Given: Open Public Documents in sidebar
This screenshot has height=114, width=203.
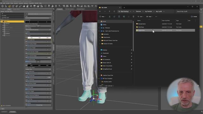Looking at the screenshot, I should (107, 66).
